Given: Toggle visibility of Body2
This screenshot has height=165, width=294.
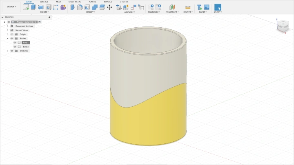Looking at the screenshot, I should click(15, 47).
